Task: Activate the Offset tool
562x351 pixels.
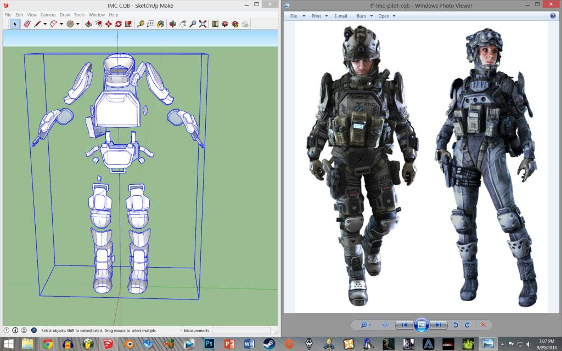Action: [99, 24]
